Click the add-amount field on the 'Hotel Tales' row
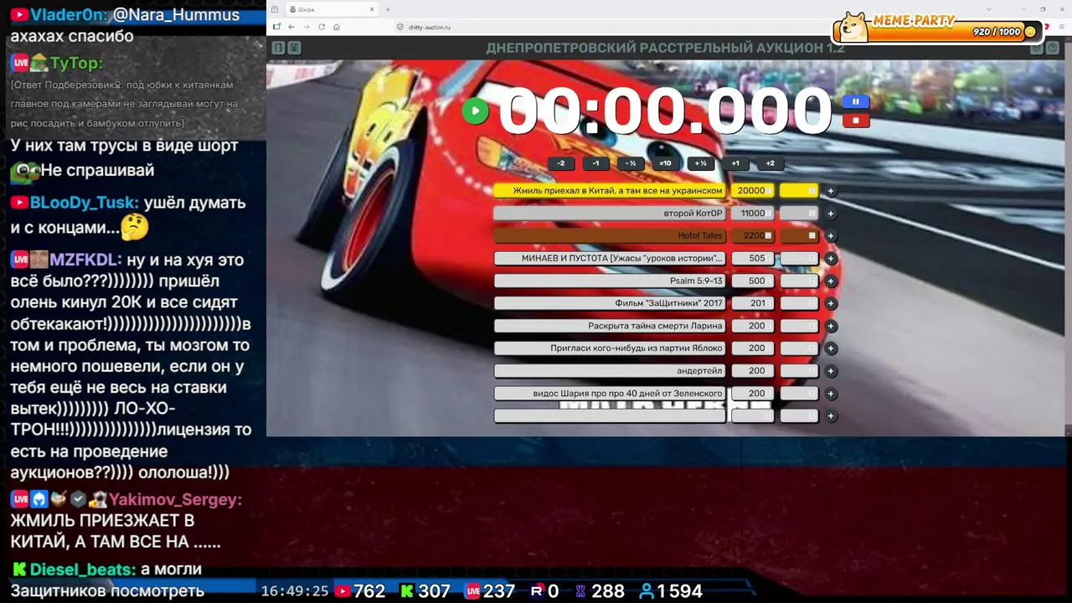Viewport: 1072px width, 603px height. (x=799, y=236)
